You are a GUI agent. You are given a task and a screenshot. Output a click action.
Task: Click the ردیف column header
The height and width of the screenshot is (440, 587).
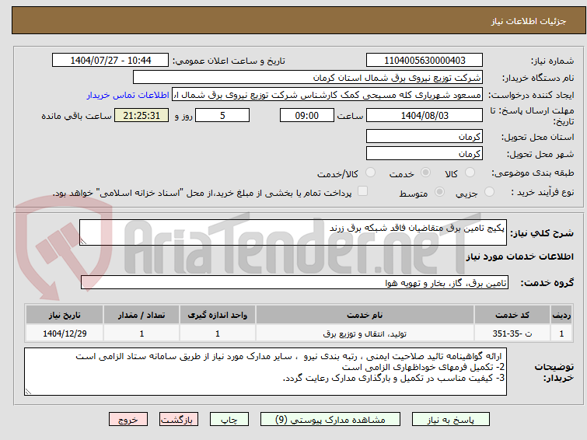pyautogui.click(x=561, y=315)
